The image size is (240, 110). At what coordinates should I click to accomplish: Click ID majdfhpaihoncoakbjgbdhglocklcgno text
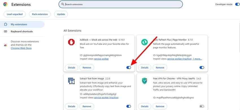pos(173,98)
